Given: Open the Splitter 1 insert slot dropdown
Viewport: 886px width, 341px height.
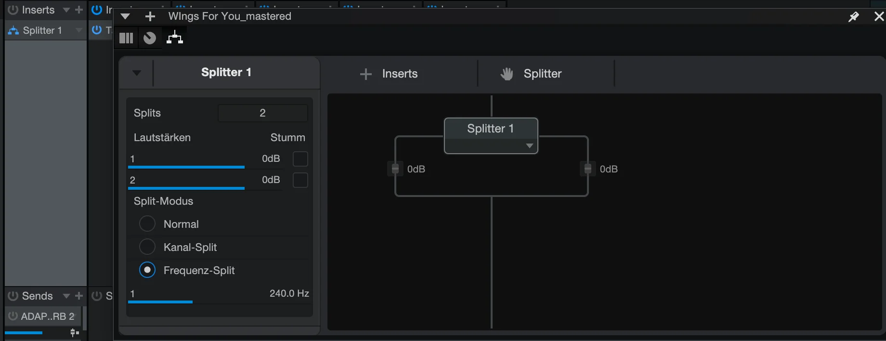Looking at the screenshot, I should tap(79, 30).
